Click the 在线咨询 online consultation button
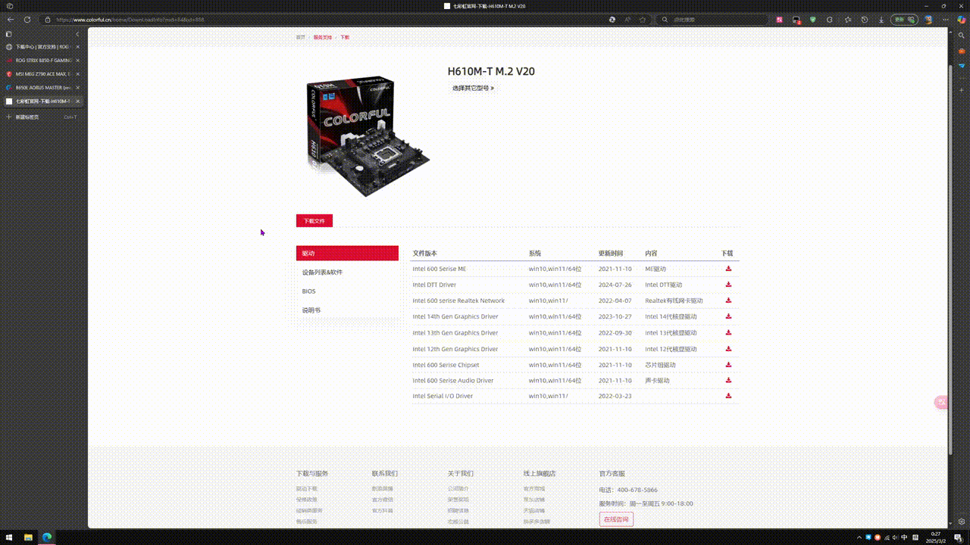The width and height of the screenshot is (970, 545). coord(615,519)
